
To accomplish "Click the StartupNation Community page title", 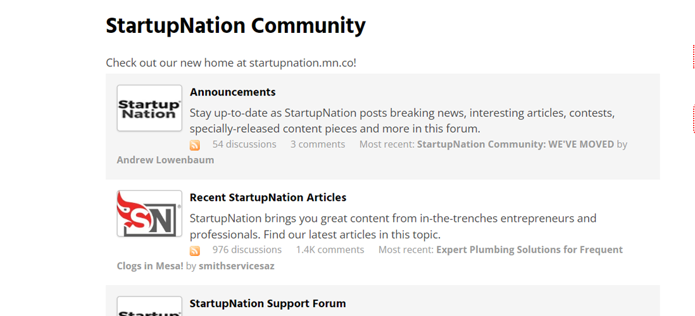I will (236, 26).
